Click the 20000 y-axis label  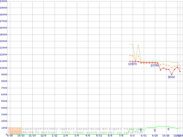click(x=4, y=1)
